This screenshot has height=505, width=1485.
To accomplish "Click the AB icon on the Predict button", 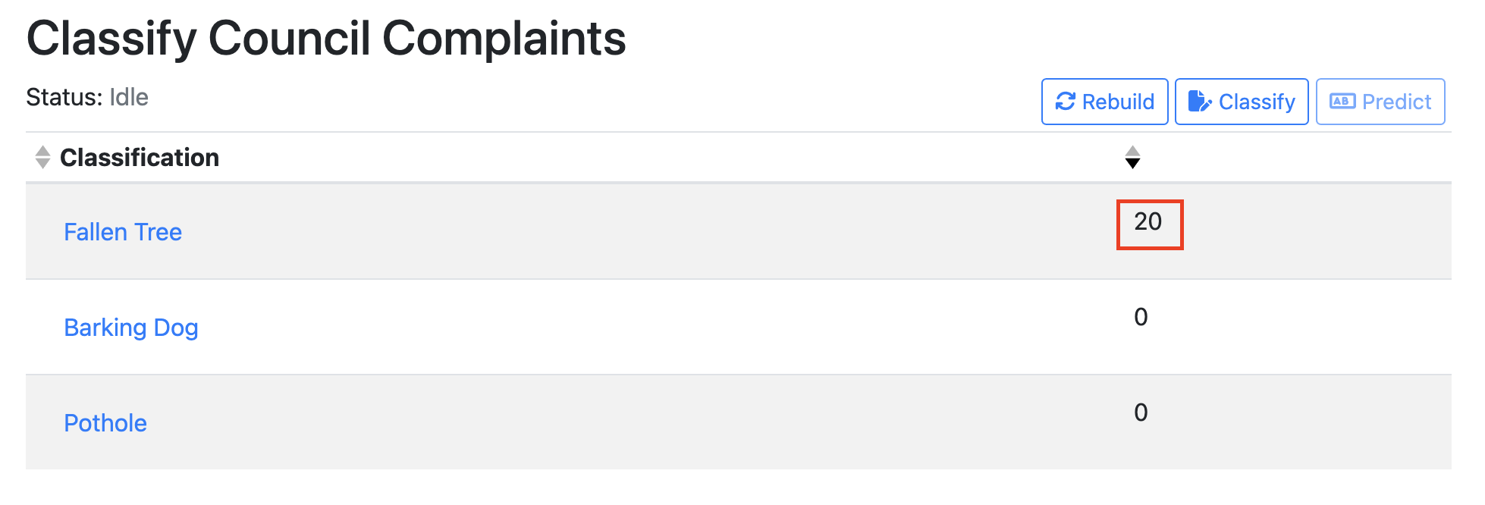I will 1342,102.
